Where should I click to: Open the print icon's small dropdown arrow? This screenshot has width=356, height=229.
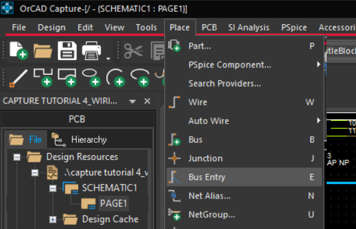point(108,59)
